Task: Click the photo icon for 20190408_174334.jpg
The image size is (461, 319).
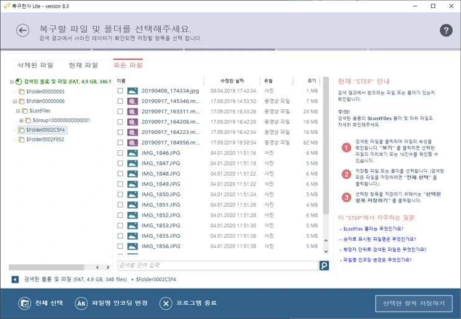Action: tap(133, 91)
